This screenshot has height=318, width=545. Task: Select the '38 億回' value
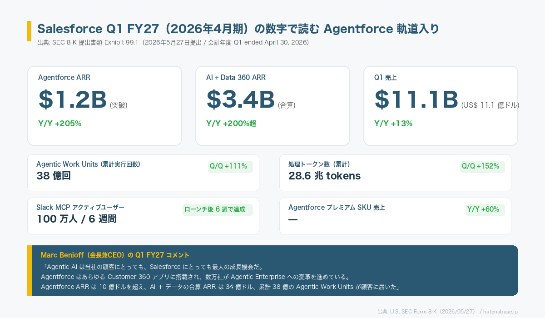pos(54,176)
